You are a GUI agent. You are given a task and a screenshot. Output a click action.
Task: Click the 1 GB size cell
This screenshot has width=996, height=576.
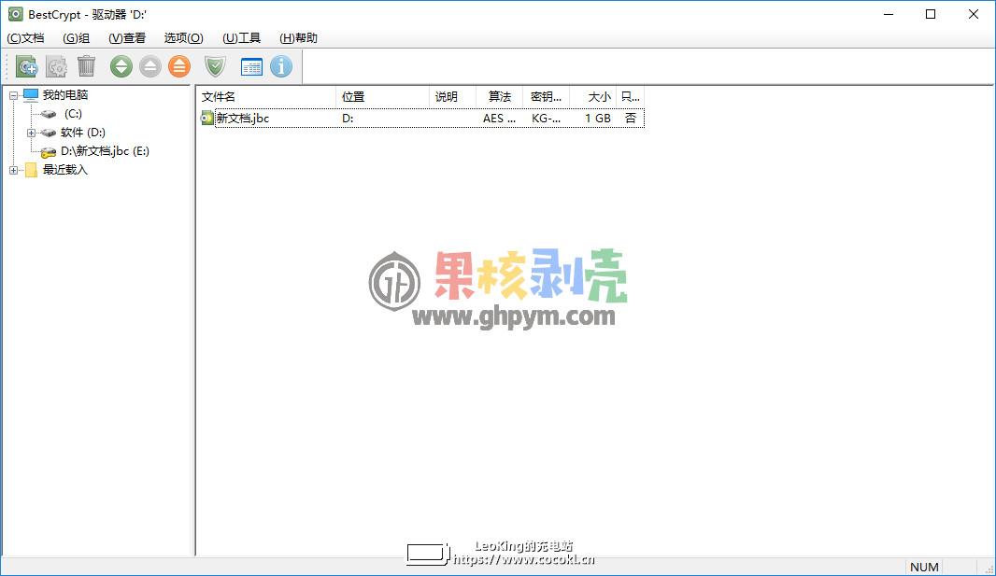(598, 118)
